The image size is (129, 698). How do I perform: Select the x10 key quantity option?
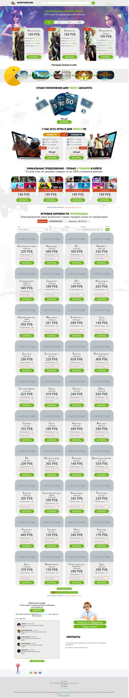coord(79,22)
